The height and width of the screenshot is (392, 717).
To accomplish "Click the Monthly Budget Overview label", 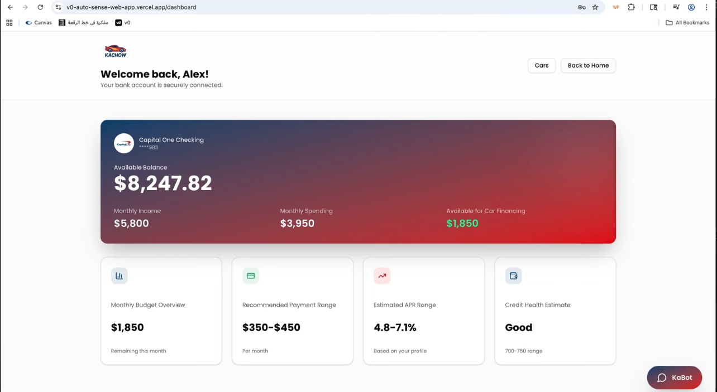I will click(x=148, y=305).
